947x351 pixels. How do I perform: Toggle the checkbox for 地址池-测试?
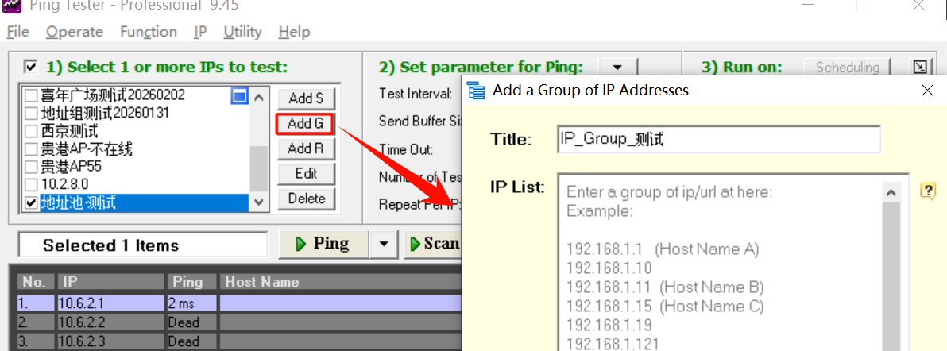pyautogui.click(x=31, y=203)
